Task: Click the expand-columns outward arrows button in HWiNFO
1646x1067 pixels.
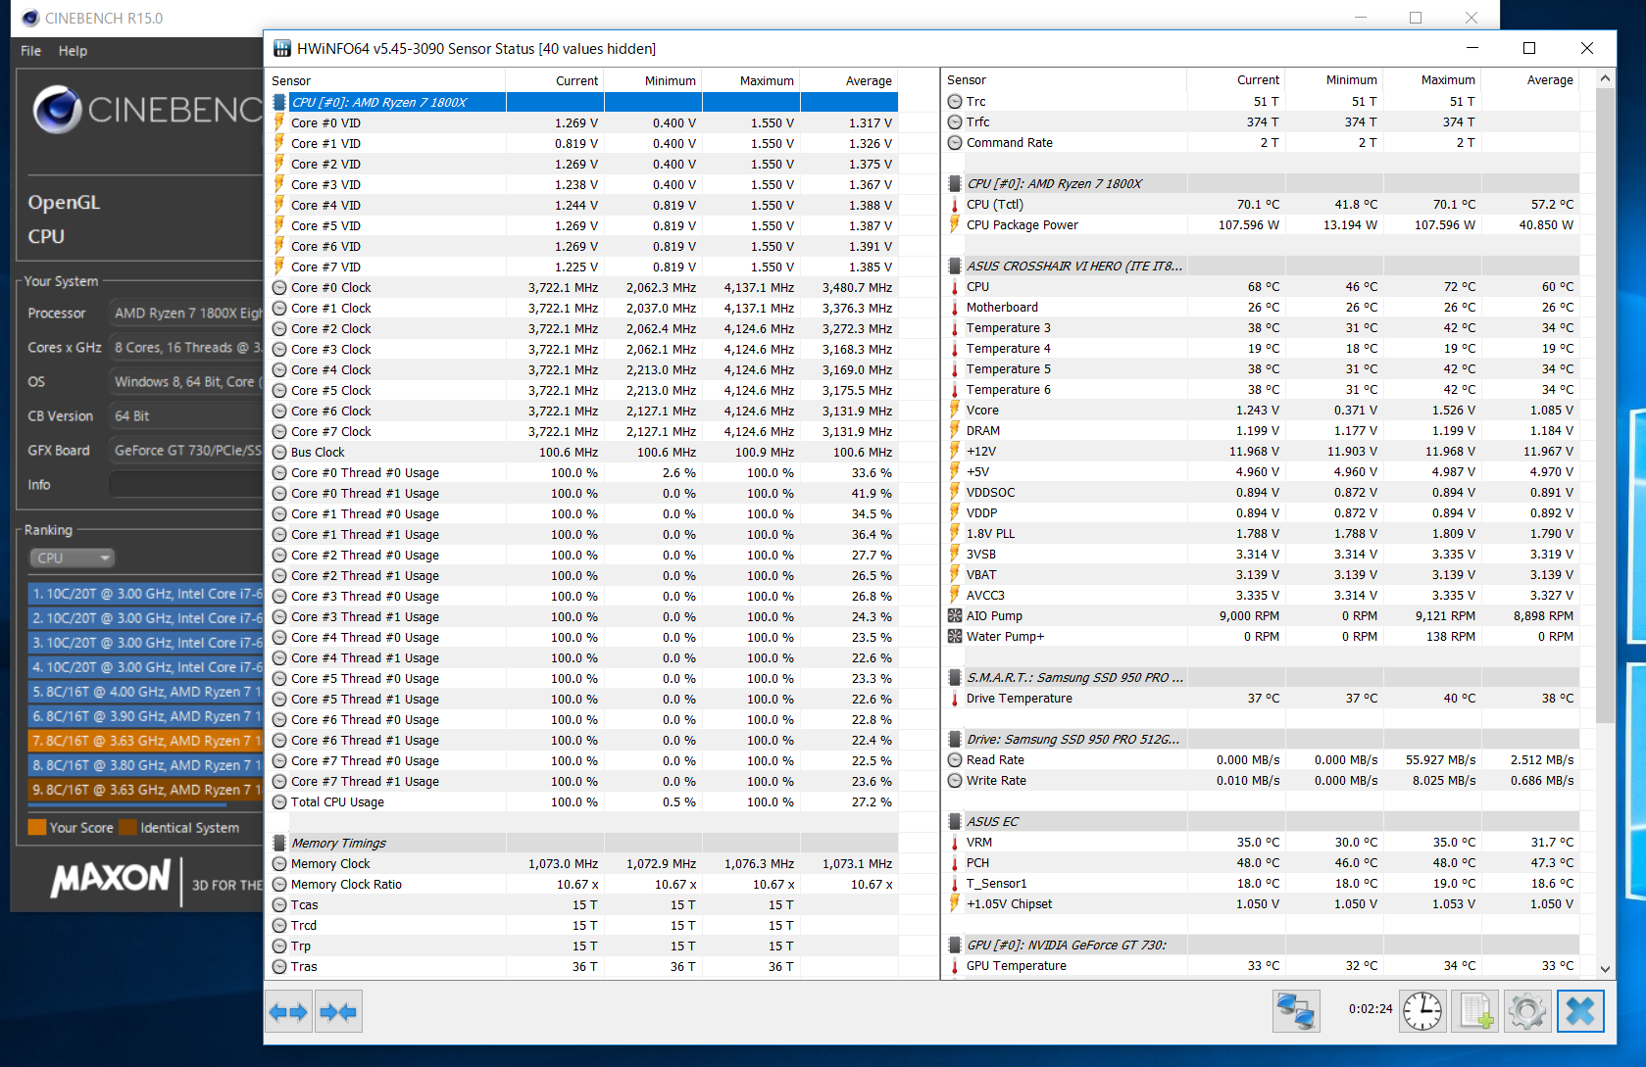Action: (288, 1012)
